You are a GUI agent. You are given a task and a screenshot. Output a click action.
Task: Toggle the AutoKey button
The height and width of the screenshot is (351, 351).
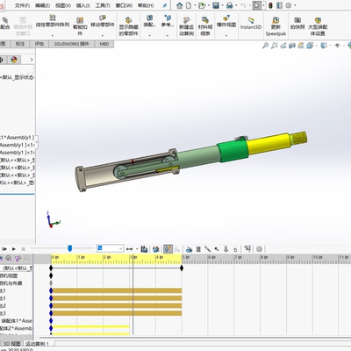tap(168, 249)
